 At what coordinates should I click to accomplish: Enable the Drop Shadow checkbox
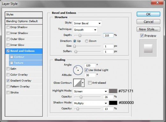[8, 27]
